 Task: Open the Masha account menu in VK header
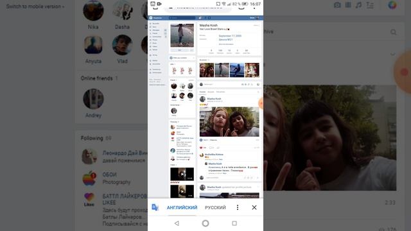pos(254,18)
